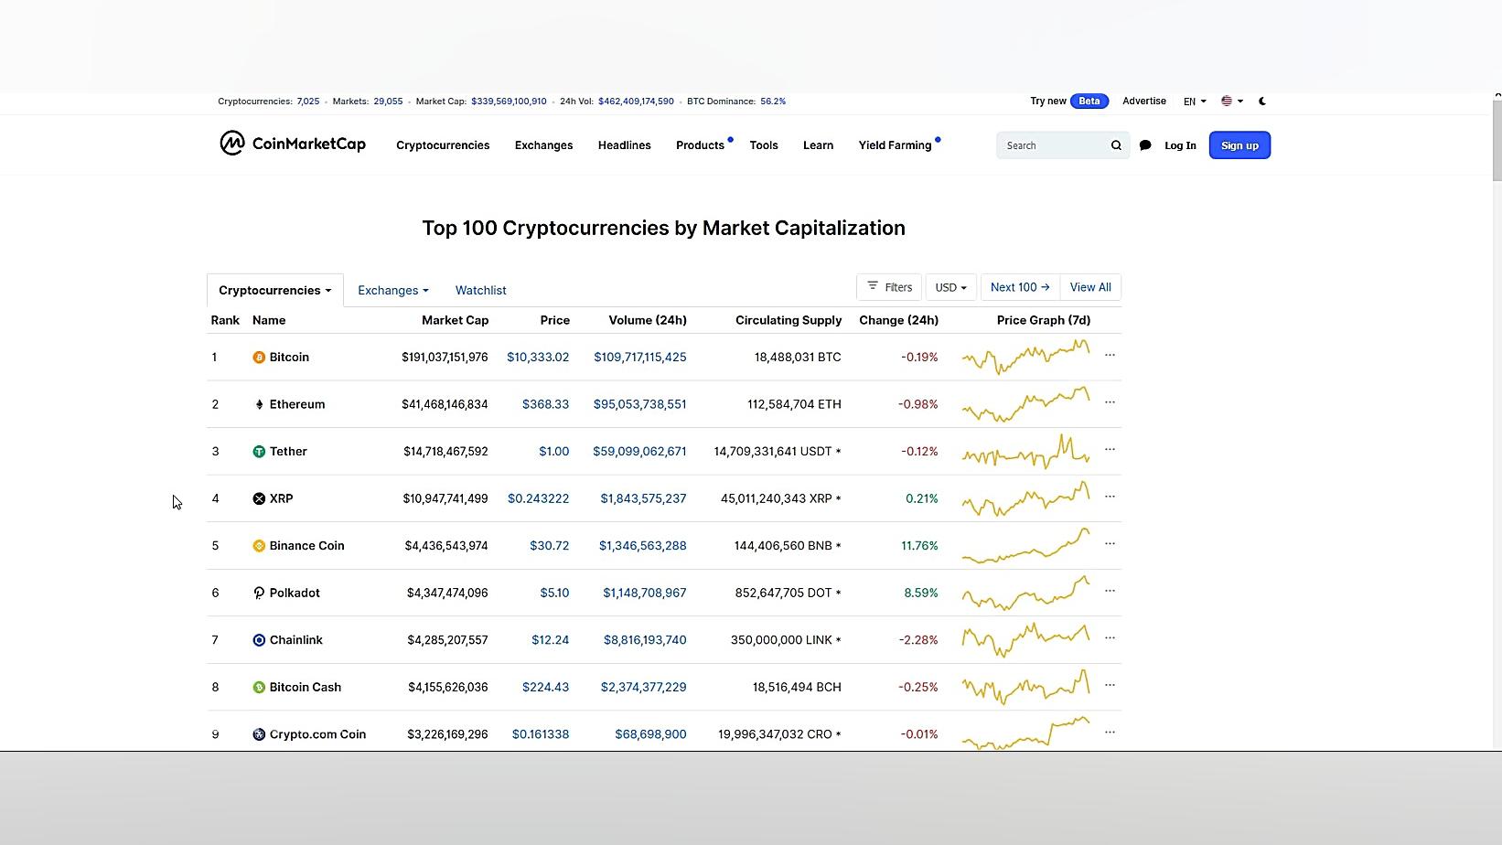Open the Filters button
Screen dimensions: 1502x845
pos(889,287)
